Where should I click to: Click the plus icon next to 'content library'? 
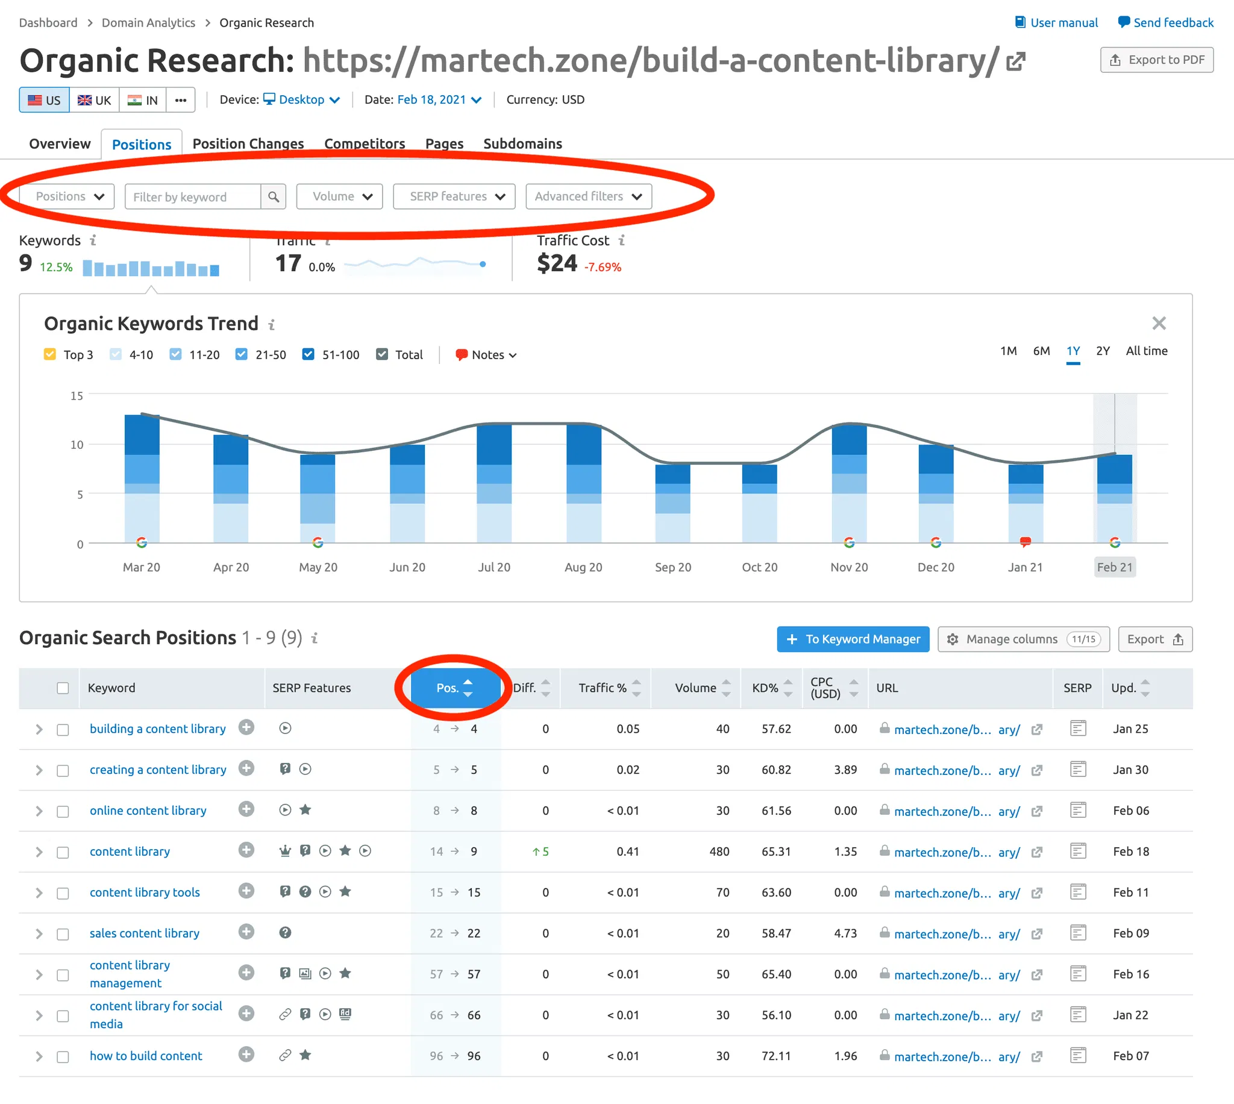(x=246, y=850)
